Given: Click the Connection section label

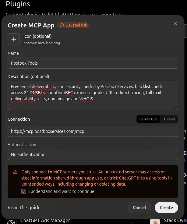Looking at the screenshot, I should click(x=19, y=119).
